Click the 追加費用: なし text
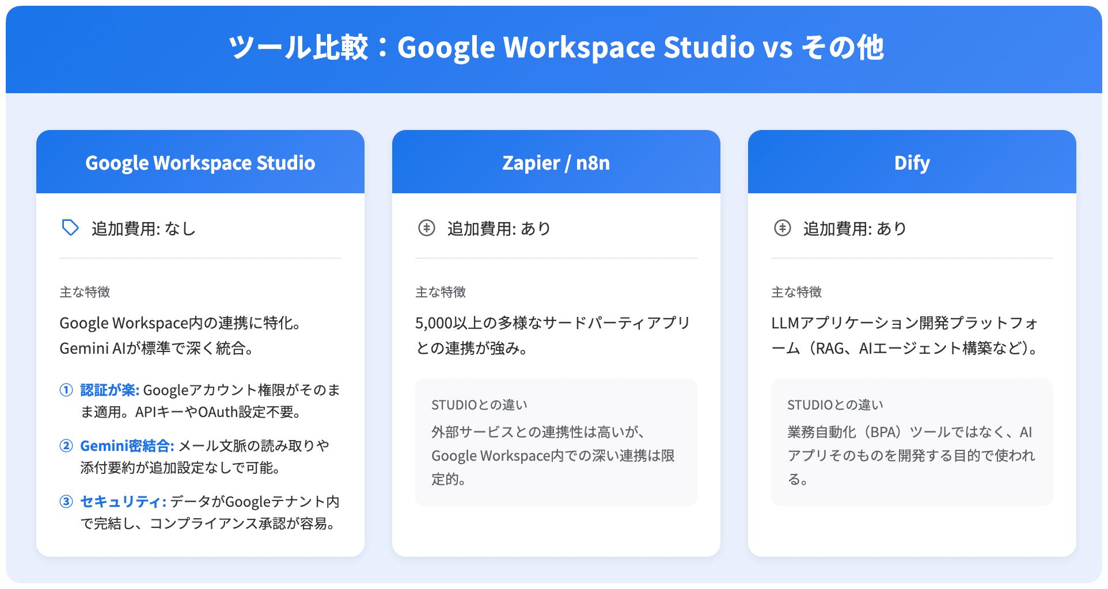 tap(143, 229)
